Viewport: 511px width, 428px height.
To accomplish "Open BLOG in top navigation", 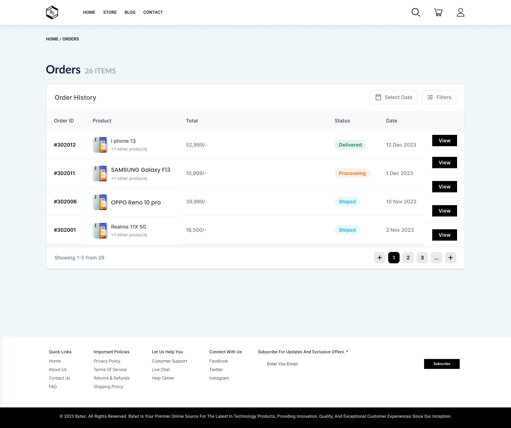I will coord(130,12).
